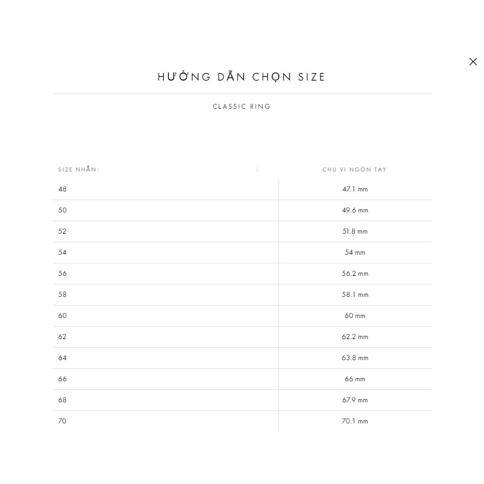484x484 pixels.
Task: Select ring size 54 row
Action: click(x=63, y=253)
